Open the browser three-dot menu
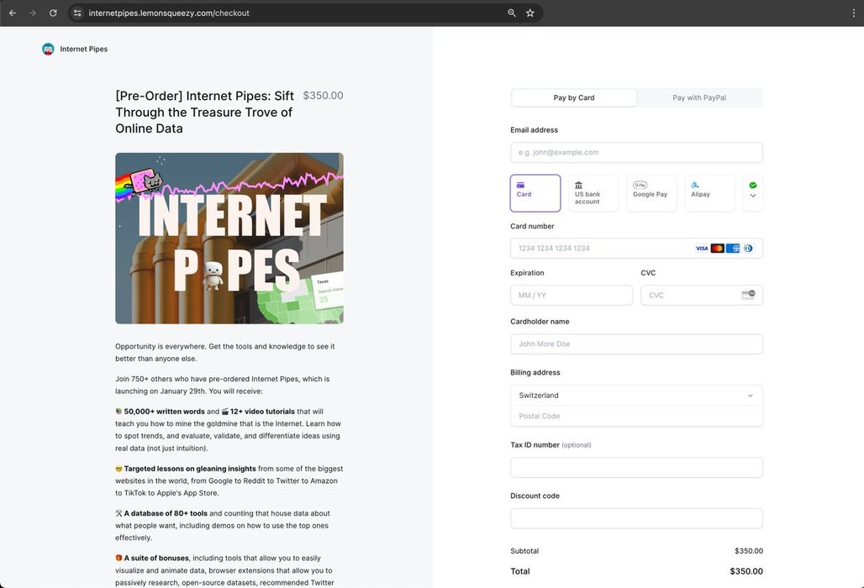 [x=854, y=13]
